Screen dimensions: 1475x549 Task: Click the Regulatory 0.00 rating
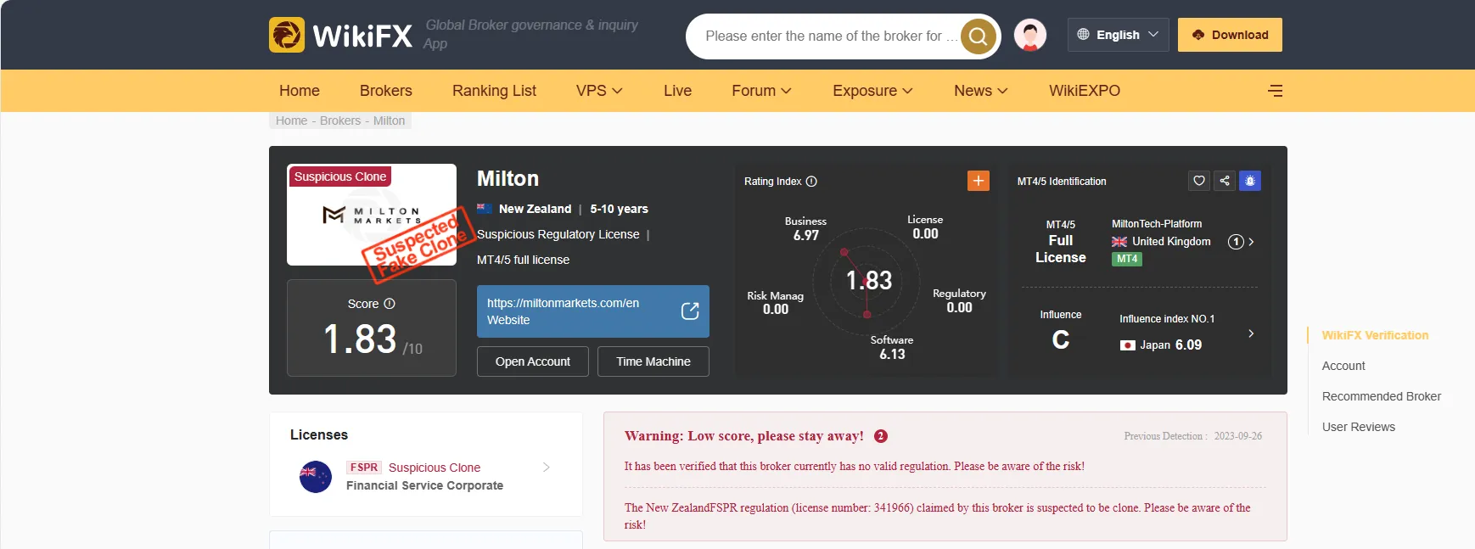point(959,300)
